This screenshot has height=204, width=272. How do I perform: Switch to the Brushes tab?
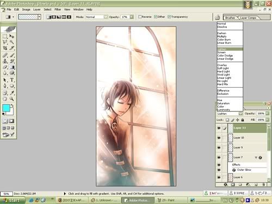pos(230,18)
